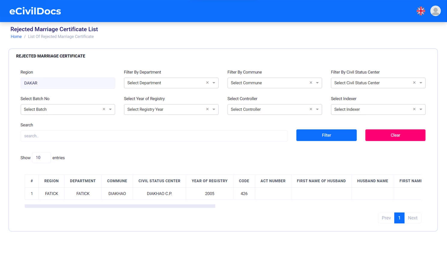Expand the Select Commune dropdown
Screen dimensions: 447x277
point(318,83)
